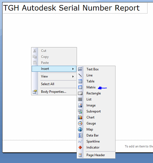Insert a Matrix

(96, 87)
